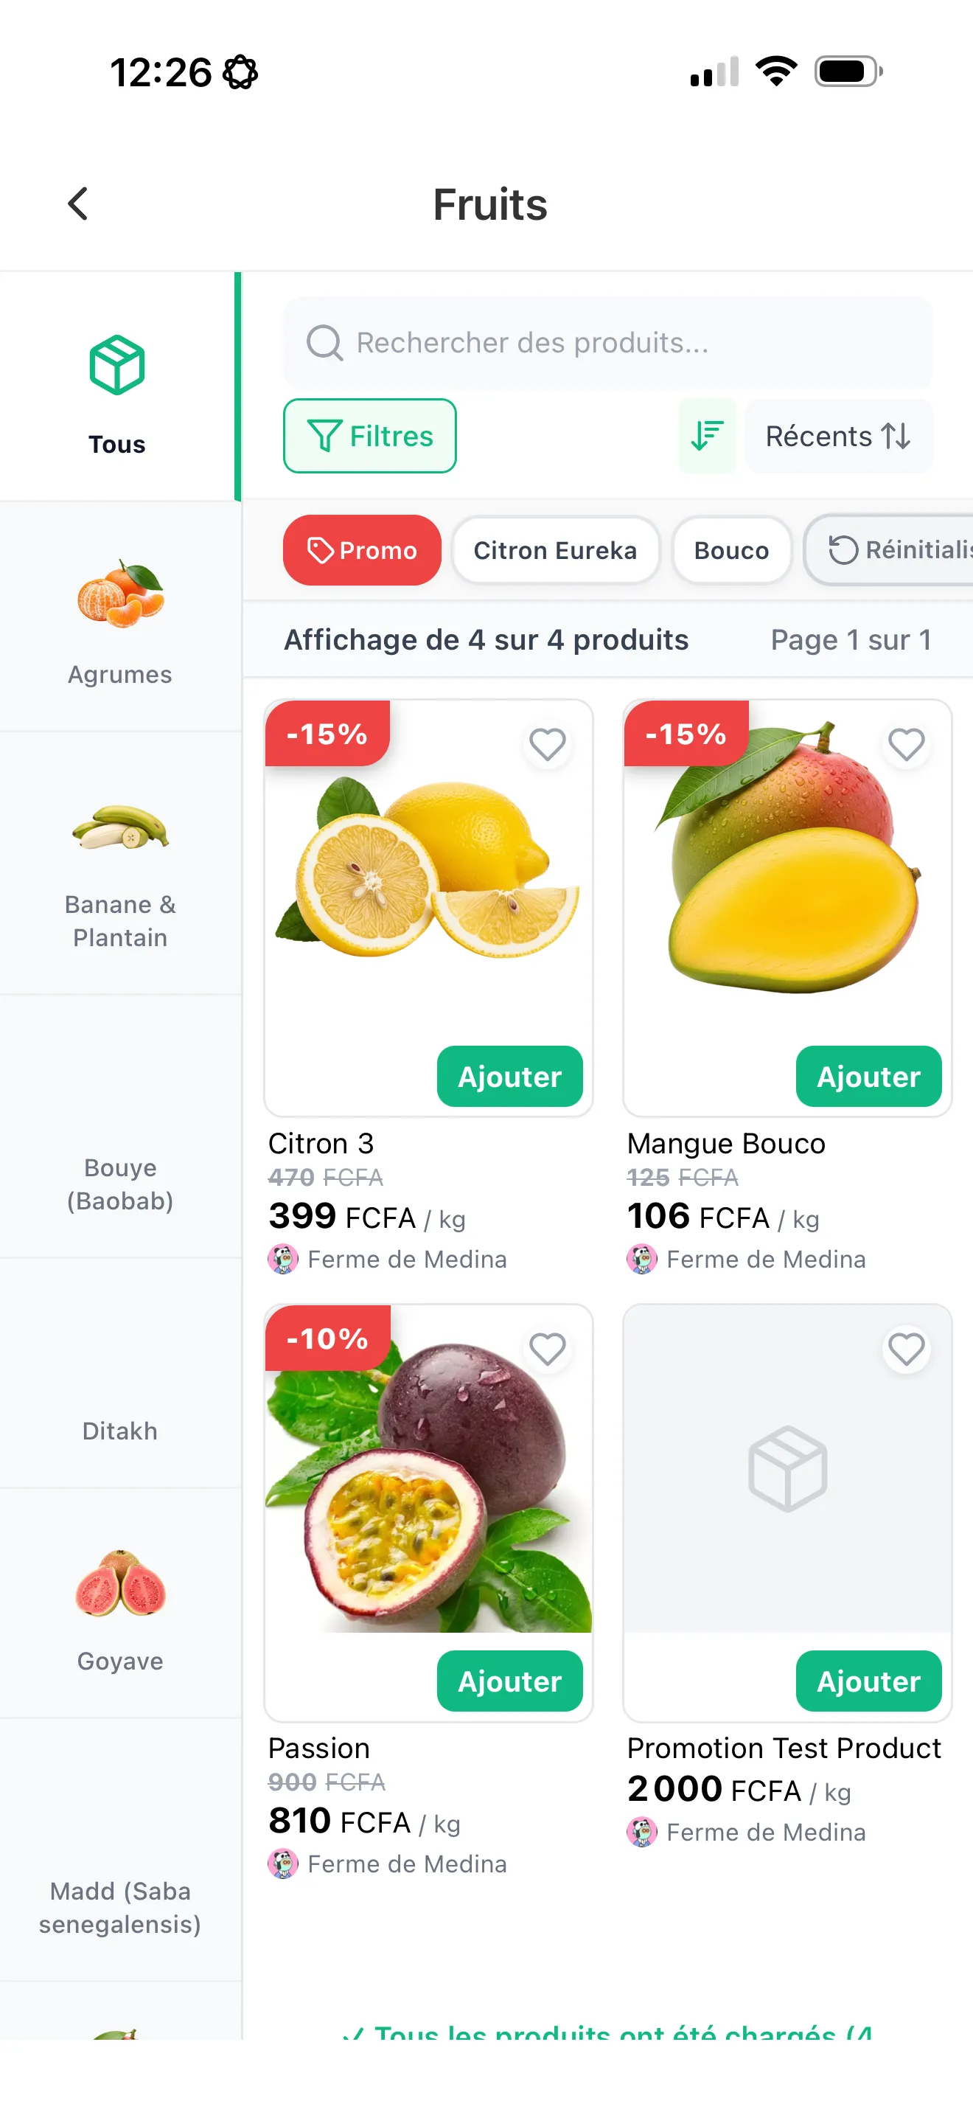The width and height of the screenshot is (973, 2115).
Task: Add Citron 3 with Ajouter button
Action: [509, 1077]
